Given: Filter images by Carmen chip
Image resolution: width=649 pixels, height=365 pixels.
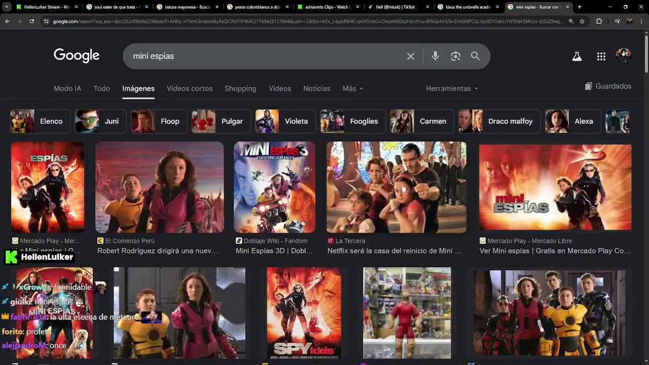Looking at the screenshot, I should pyautogui.click(x=422, y=121).
